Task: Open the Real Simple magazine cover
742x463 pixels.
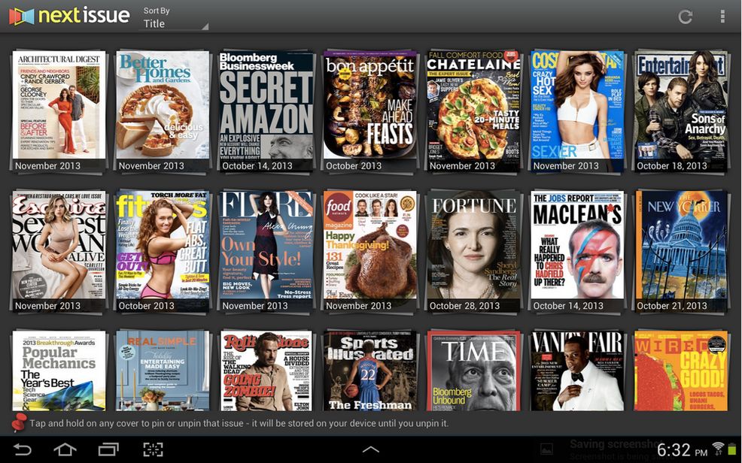Action: tap(163, 371)
